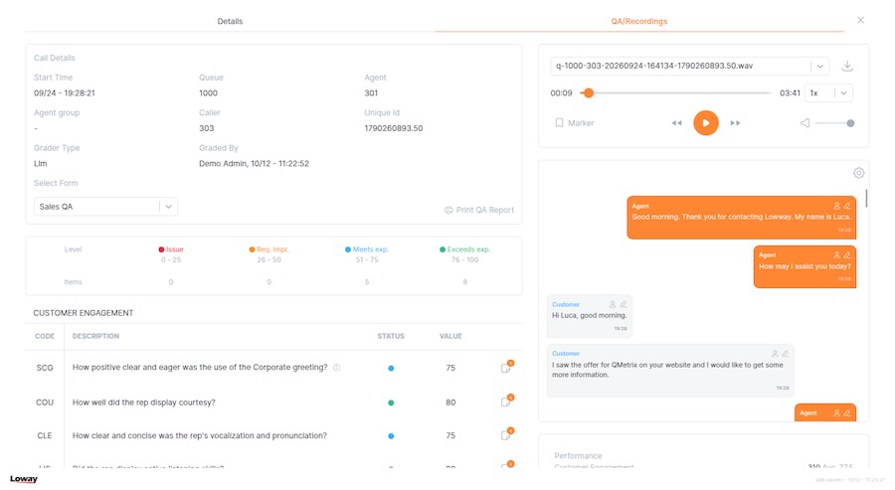
Task: Click the total duration 03:41
Action: coord(790,93)
